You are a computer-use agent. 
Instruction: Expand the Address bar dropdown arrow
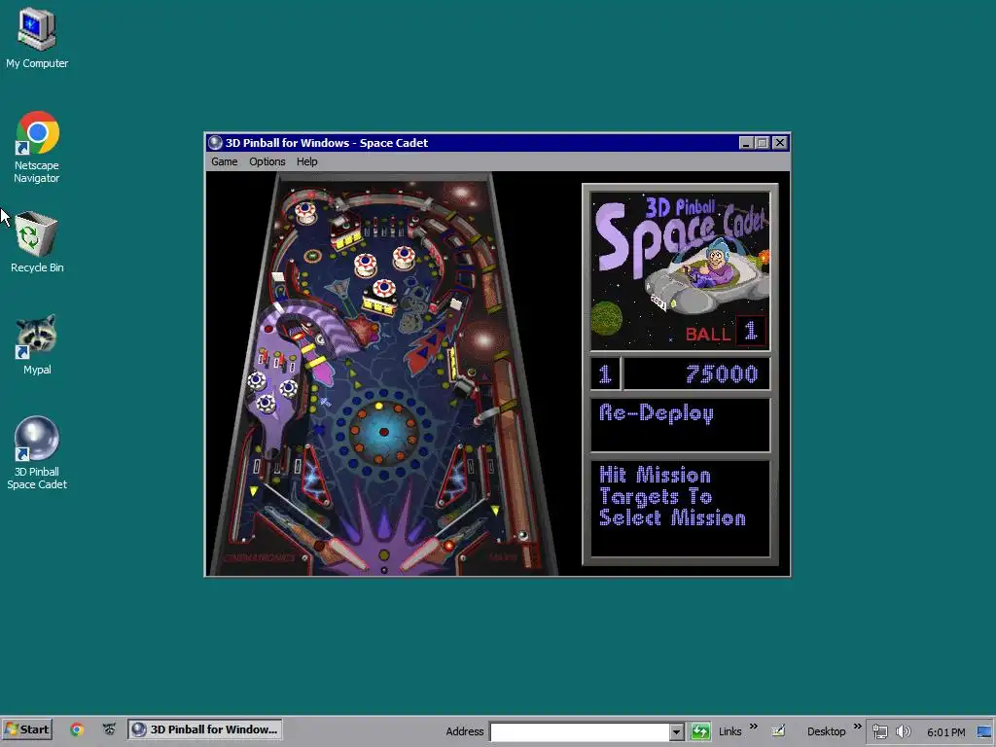coord(677,731)
